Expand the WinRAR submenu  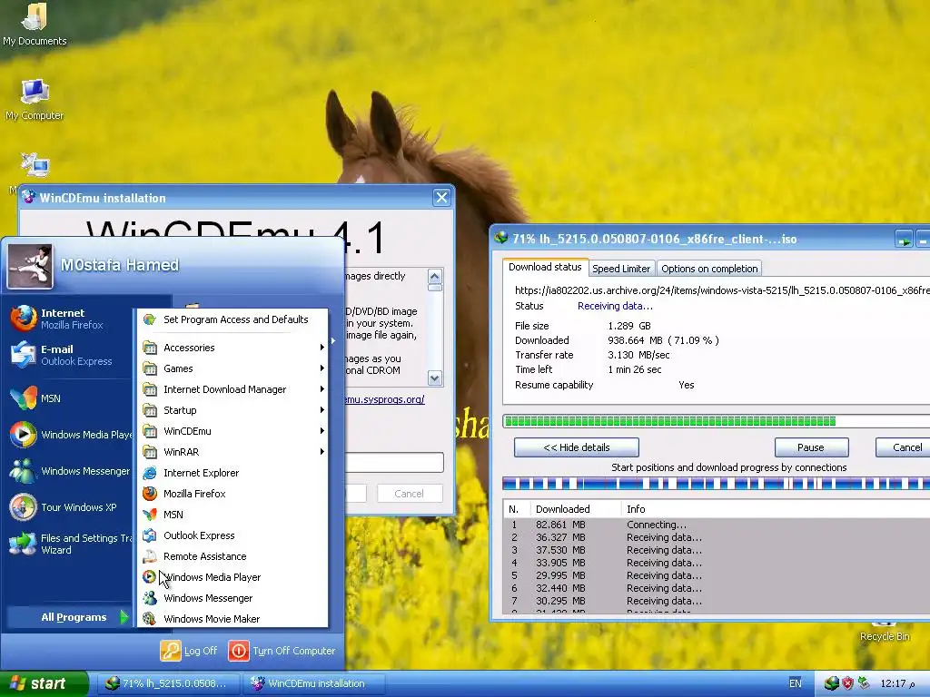click(x=232, y=452)
